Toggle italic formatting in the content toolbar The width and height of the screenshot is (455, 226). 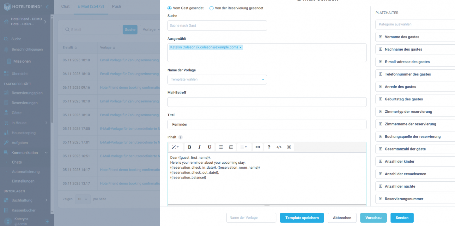tap(199, 147)
